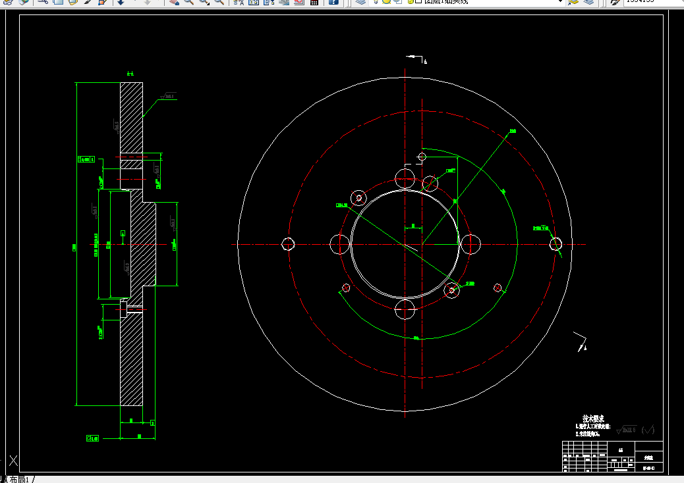Open Zoom Window flyout magnifier
Screen dimensions: 684x483
point(204,1)
